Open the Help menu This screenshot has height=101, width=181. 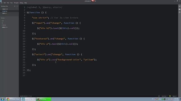[x=25, y=3]
